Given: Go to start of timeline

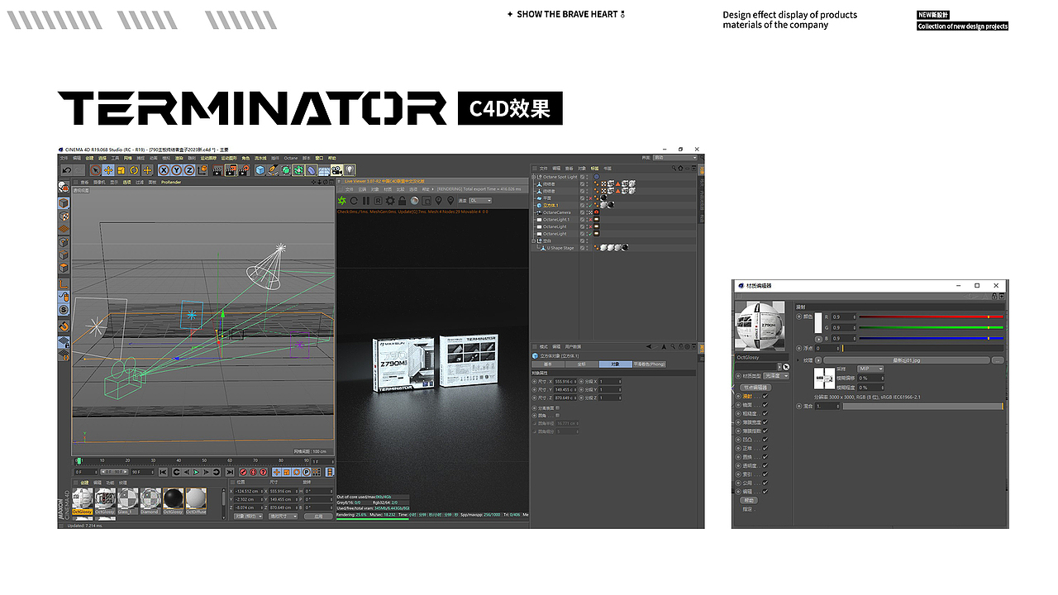Looking at the screenshot, I should [164, 472].
